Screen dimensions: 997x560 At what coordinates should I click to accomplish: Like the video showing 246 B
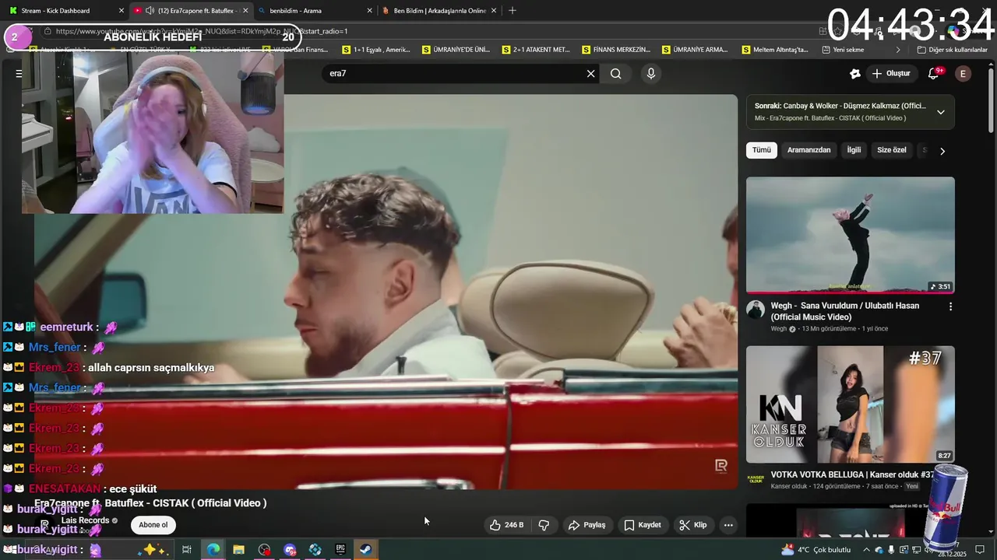[x=506, y=525]
